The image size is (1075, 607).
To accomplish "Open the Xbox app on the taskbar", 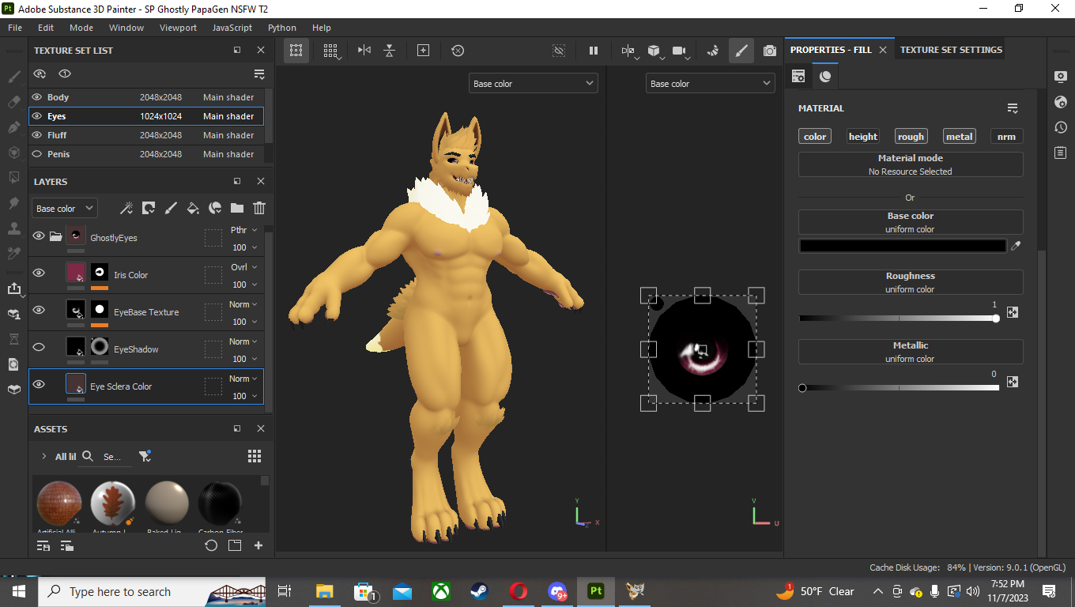I will 440,591.
